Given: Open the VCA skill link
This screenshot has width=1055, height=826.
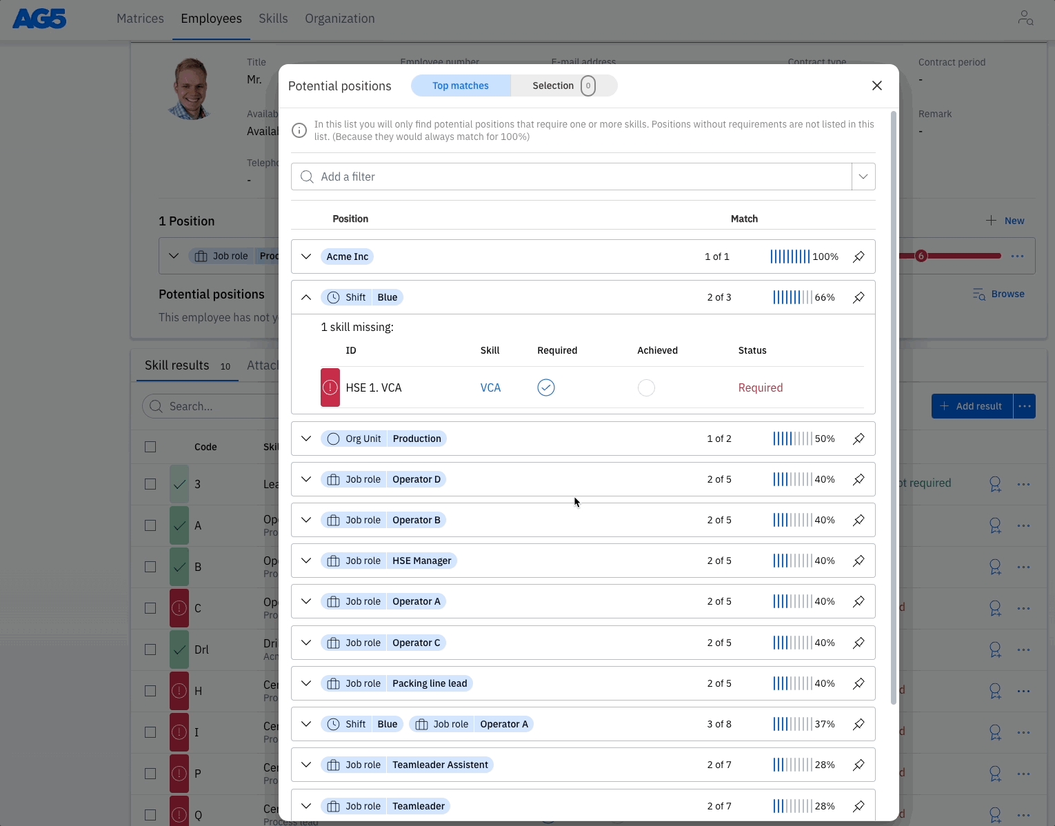Looking at the screenshot, I should [x=490, y=387].
